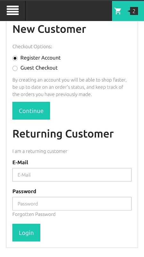Click the New Customer heading
144x257 pixels.
pyautogui.click(x=49, y=29)
